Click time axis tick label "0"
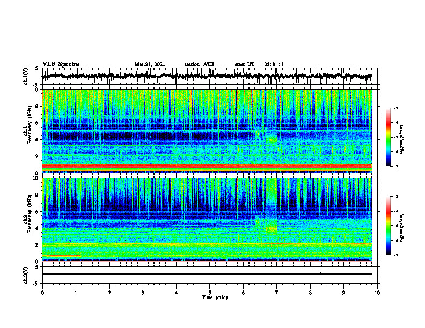The height and width of the screenshot is (328, 425). pyautogui.click(x=42, y=293)
